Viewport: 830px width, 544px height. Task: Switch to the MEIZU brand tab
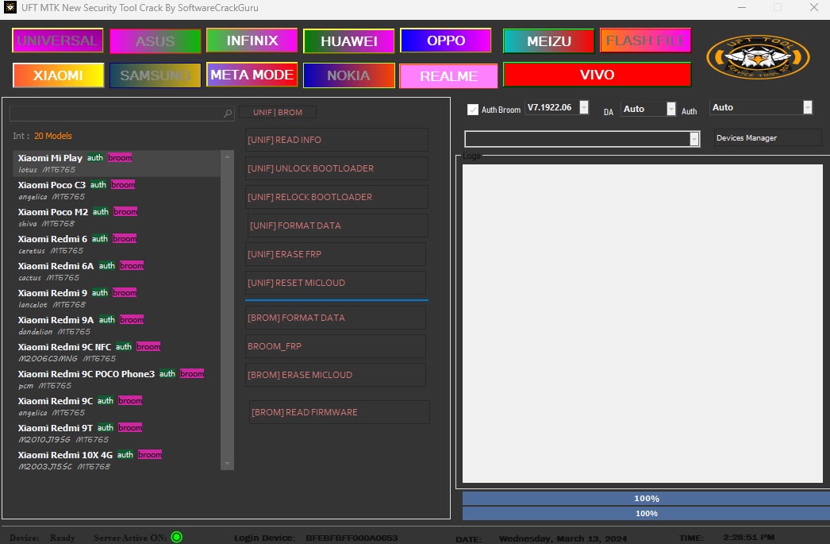[x=549, y=41]
